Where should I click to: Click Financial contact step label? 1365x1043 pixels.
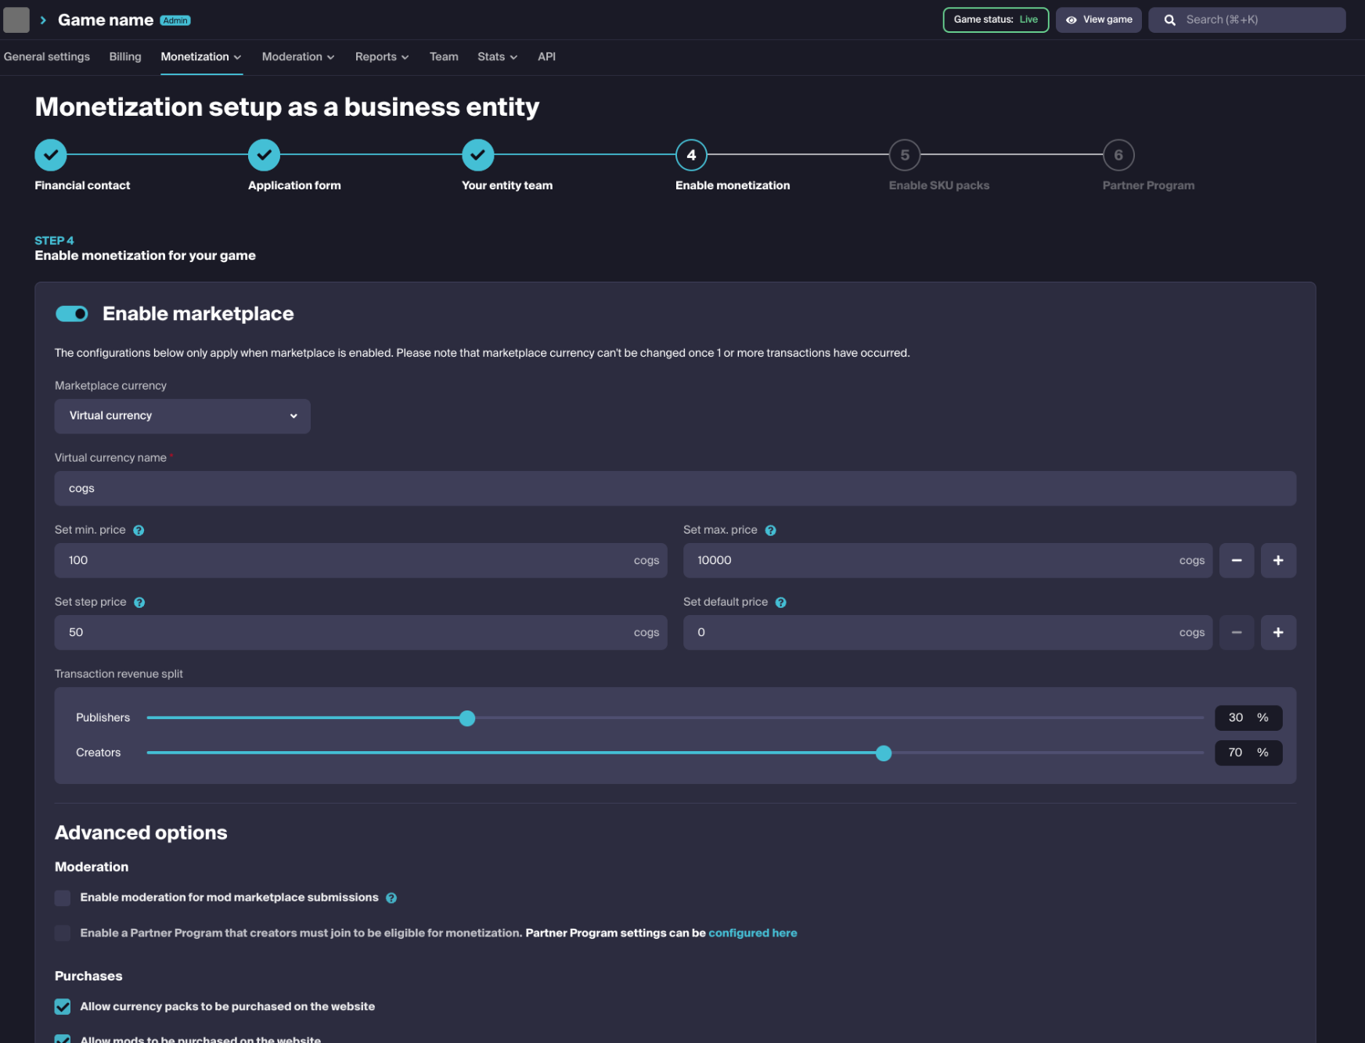(x=82, y=185)
